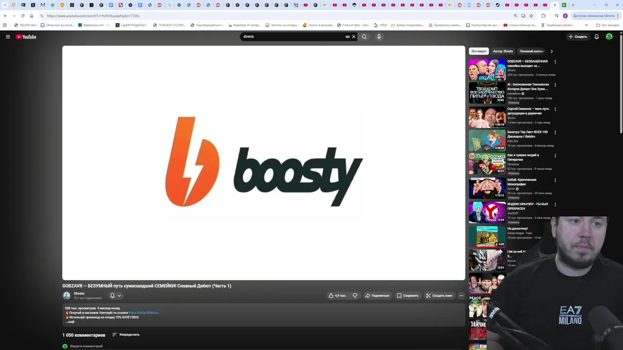Open options for AI Бесполезная Технология video
Screen dimensions: 623x350
coord(555,85)
